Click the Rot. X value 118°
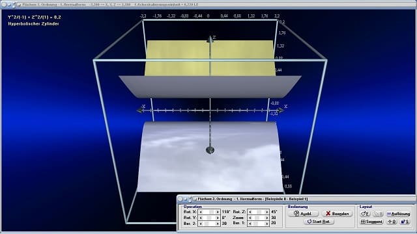 coord(226,212)
